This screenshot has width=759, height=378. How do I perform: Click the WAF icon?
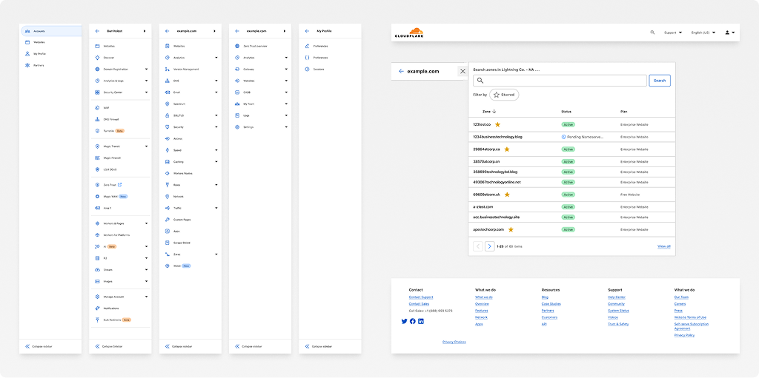(x=97, y=108)
